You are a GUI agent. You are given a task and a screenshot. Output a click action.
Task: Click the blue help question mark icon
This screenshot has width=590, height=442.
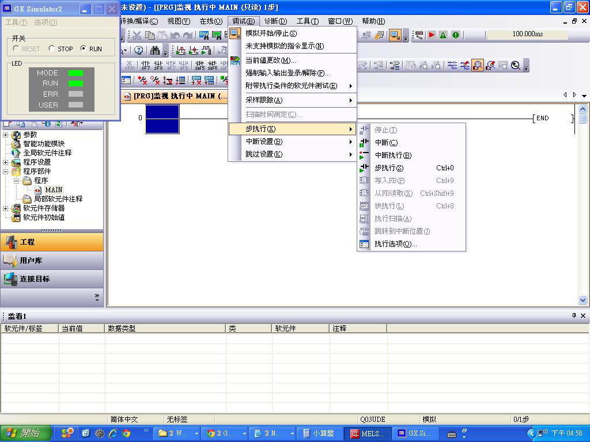click(139, 51)
